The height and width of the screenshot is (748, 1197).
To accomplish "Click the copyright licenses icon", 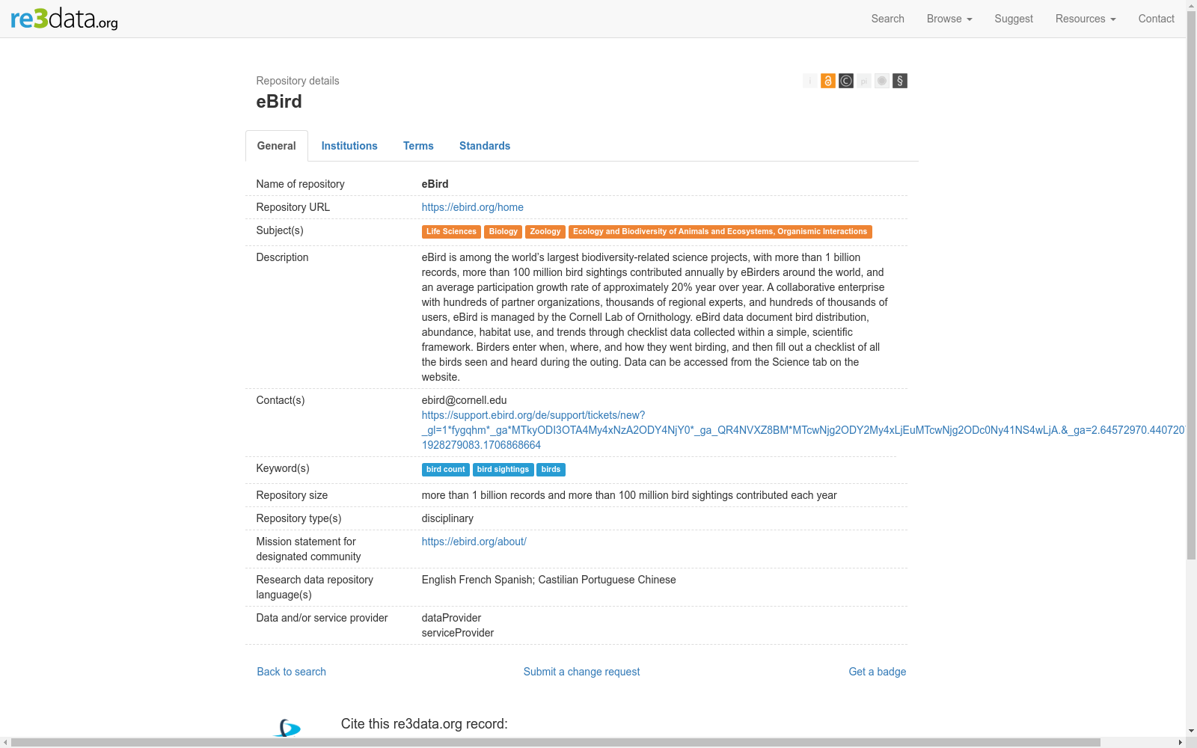I will click(x=846, y=81).
